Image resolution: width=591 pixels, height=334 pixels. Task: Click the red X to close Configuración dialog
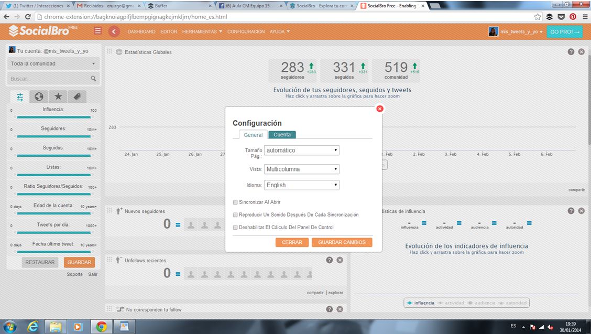coord(380,109)
